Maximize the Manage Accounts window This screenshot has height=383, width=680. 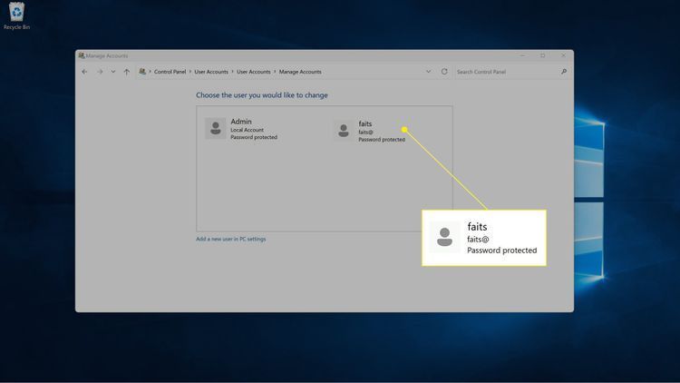pos(542,55)
